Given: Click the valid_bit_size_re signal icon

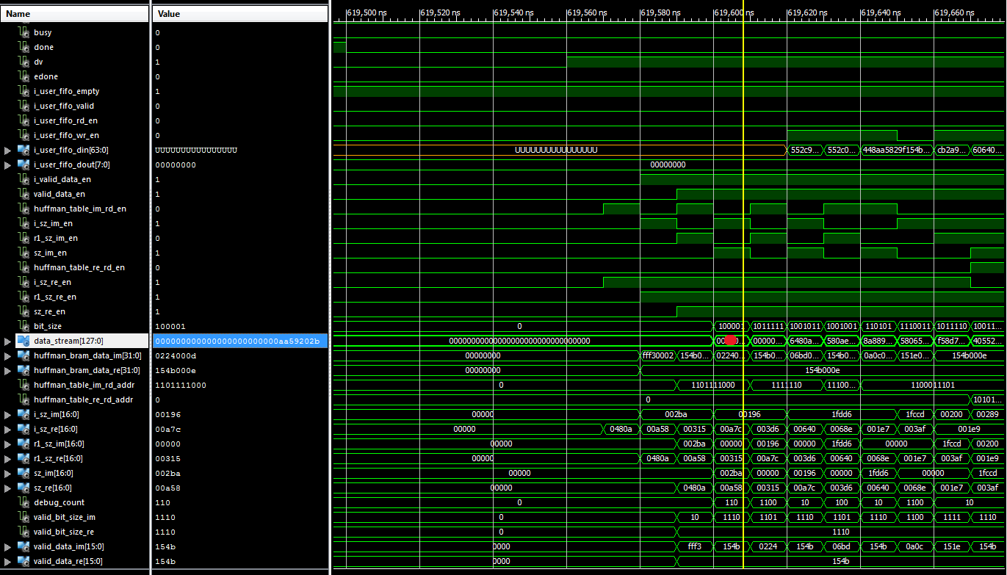Looking at the screenshot, I should click(24, 532).
